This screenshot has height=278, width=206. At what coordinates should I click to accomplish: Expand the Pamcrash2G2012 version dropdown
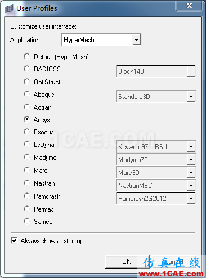pyautogui.click(x=156, y=198)
